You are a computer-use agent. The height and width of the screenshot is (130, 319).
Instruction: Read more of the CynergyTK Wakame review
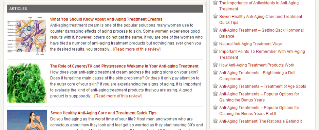click(x=118, y=96)
